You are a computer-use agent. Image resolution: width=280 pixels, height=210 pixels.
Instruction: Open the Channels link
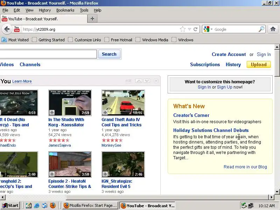pyautogui.click(x=30, y=64)
